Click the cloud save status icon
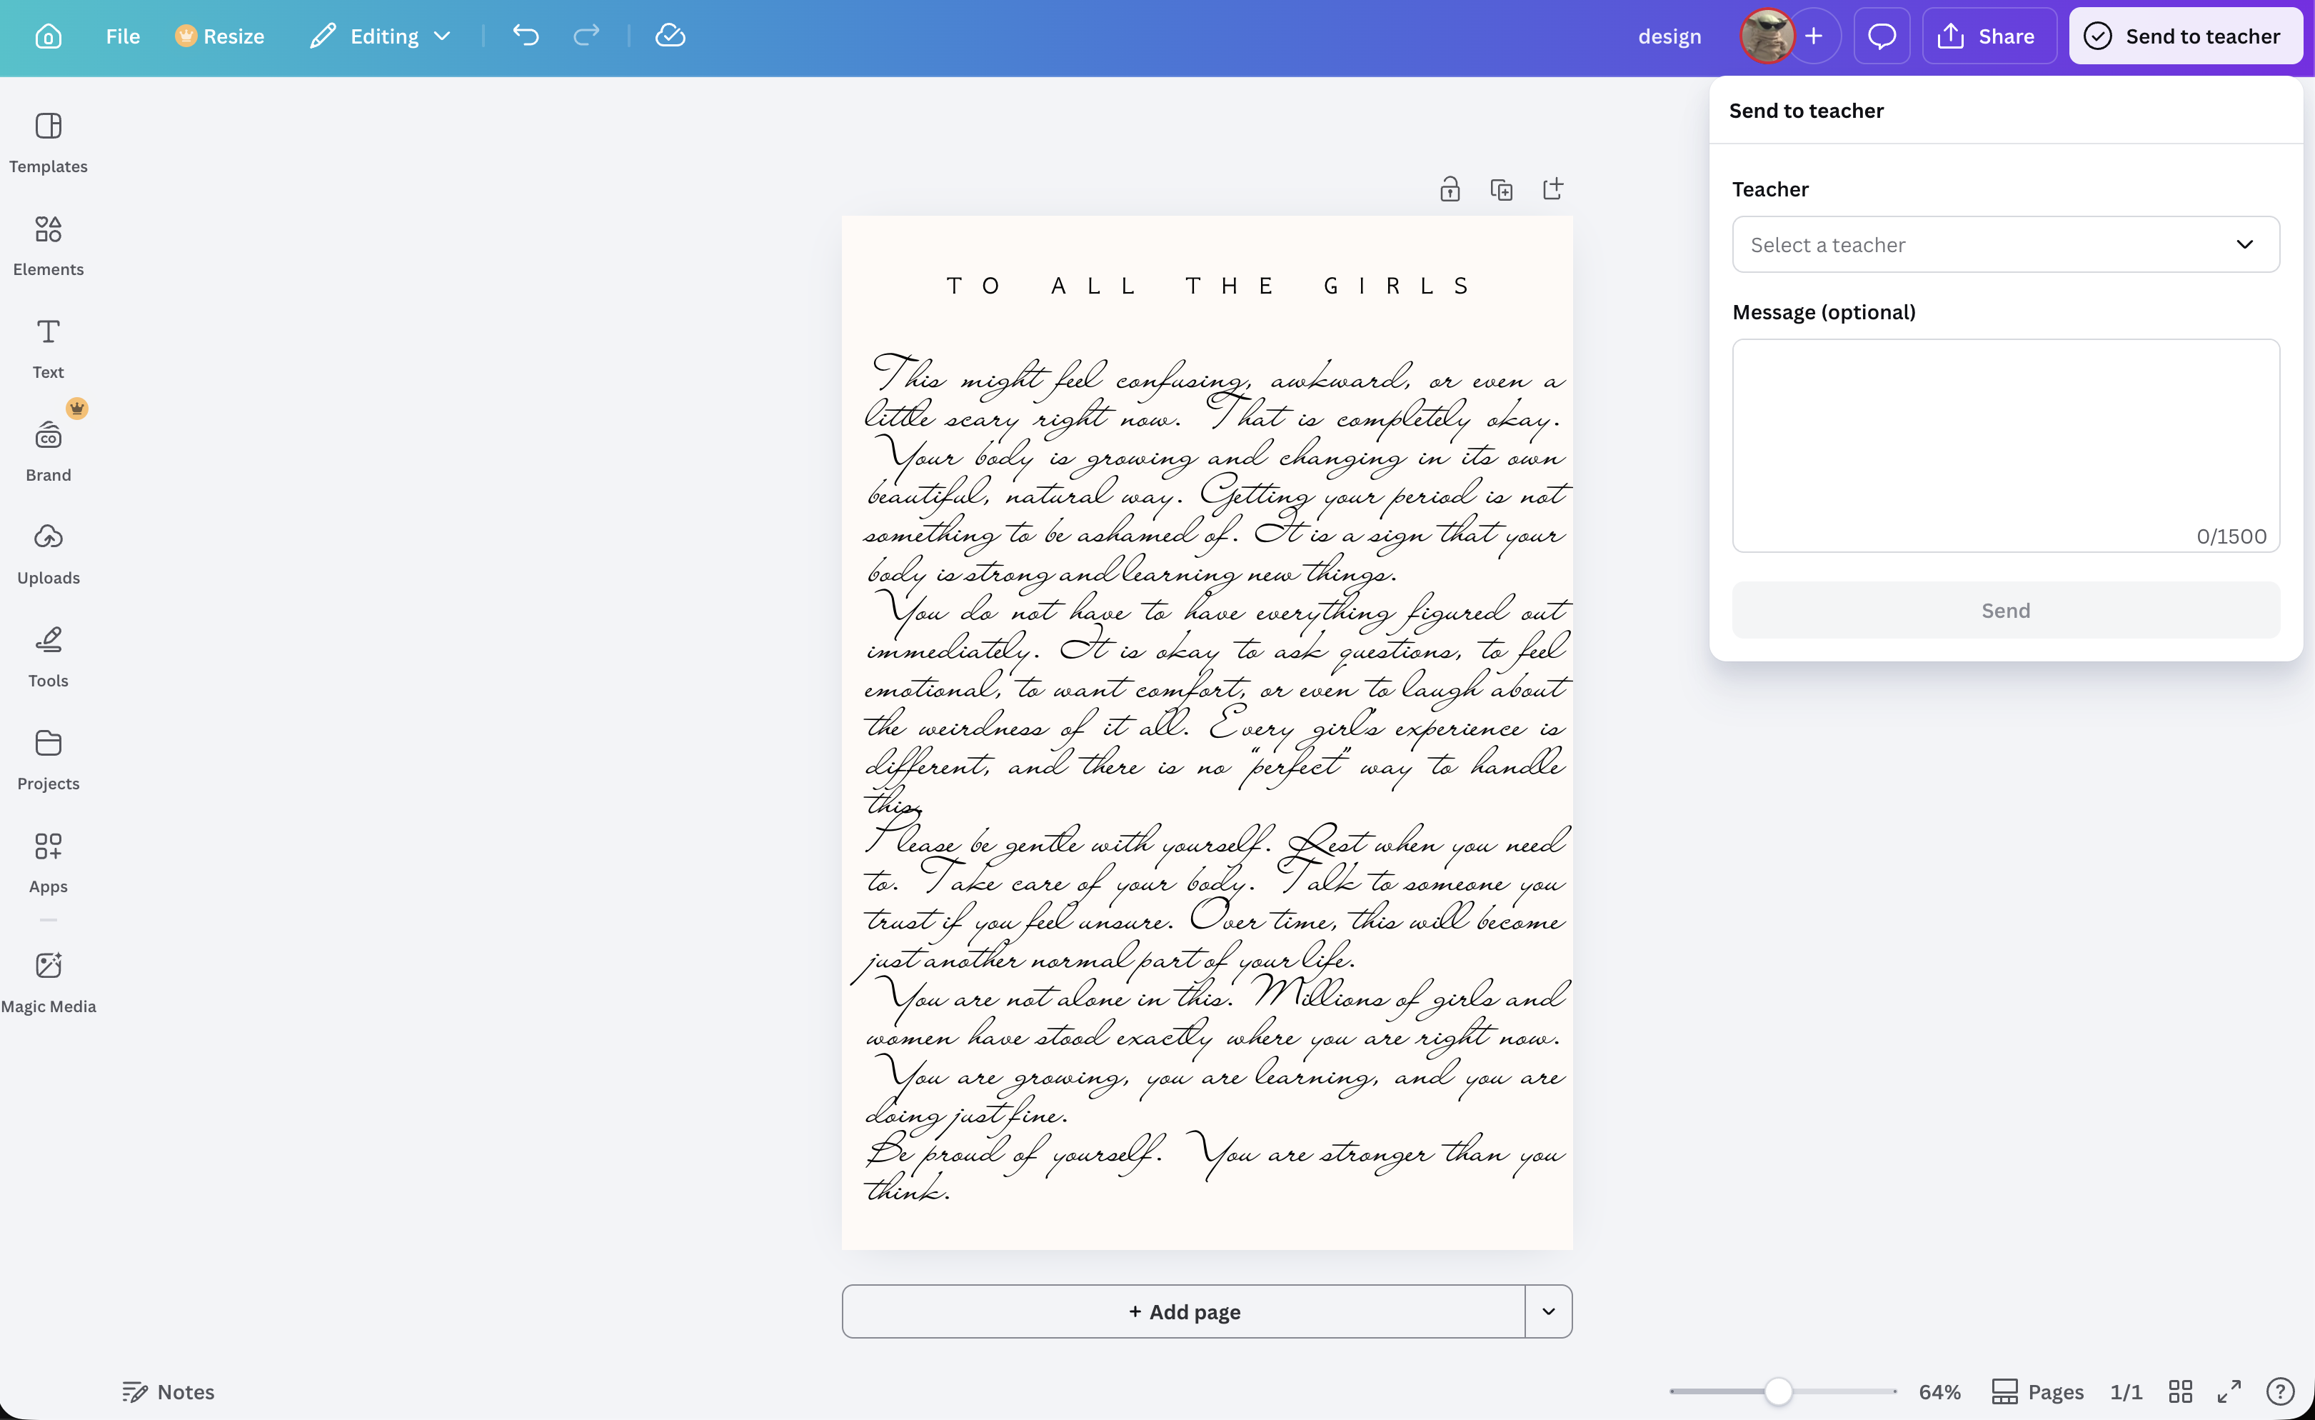The width and height of the screenshot is (2315, 1420). [670, 36]
